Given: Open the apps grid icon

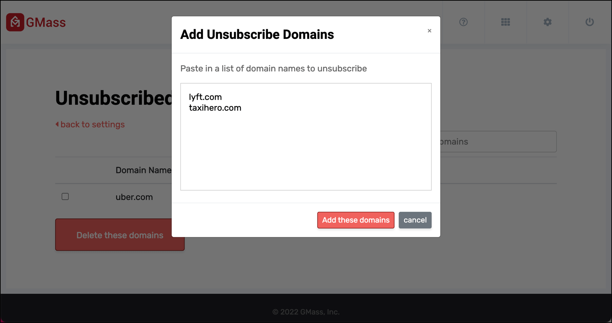Looking at the screenshot, I should point(505,22).
